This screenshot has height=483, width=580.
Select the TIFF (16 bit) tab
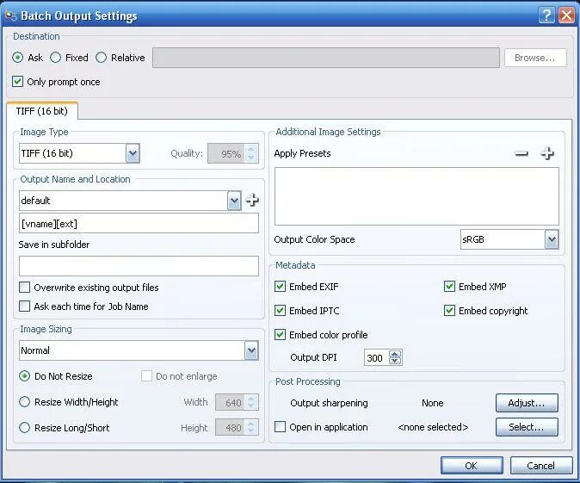(42, 111)
